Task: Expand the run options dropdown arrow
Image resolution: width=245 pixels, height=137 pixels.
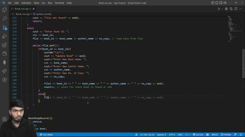Action: [222, 9]
